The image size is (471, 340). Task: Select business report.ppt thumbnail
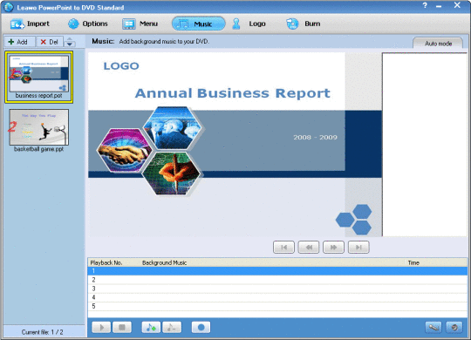tap(38, 78)
